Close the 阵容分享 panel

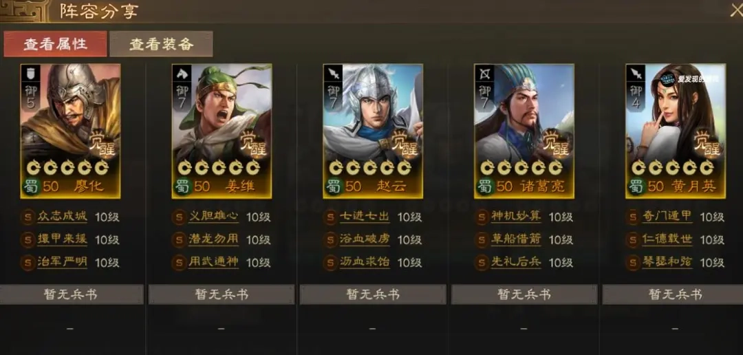point(736,10)
